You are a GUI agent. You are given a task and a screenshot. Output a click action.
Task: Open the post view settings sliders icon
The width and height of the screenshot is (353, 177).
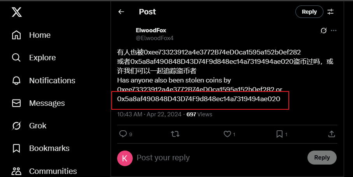coord(330,12)
